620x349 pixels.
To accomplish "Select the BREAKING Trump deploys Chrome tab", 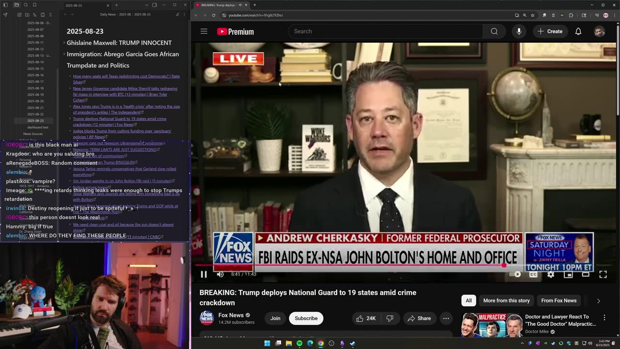I will click(222, 5).
